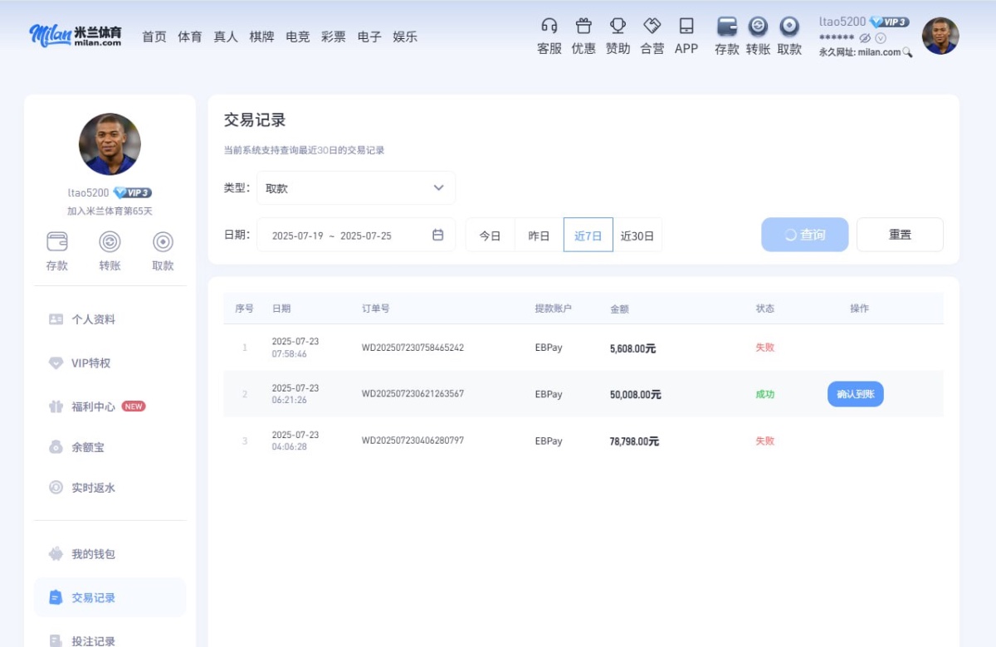Switch to the 近30日 date filter

click(638, 235)
